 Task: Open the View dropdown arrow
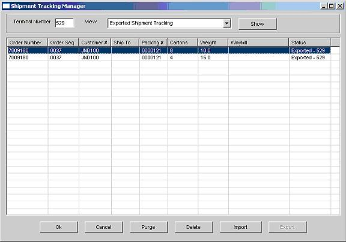(x=226, y=23)
